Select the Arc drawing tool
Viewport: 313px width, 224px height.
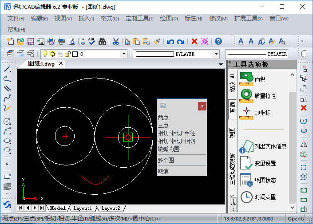click(x=7, y=131)
